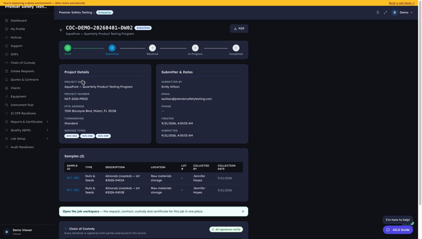Open sample NCF-002
The height and width of the screenshot is (239, 422).
point(73,190)
